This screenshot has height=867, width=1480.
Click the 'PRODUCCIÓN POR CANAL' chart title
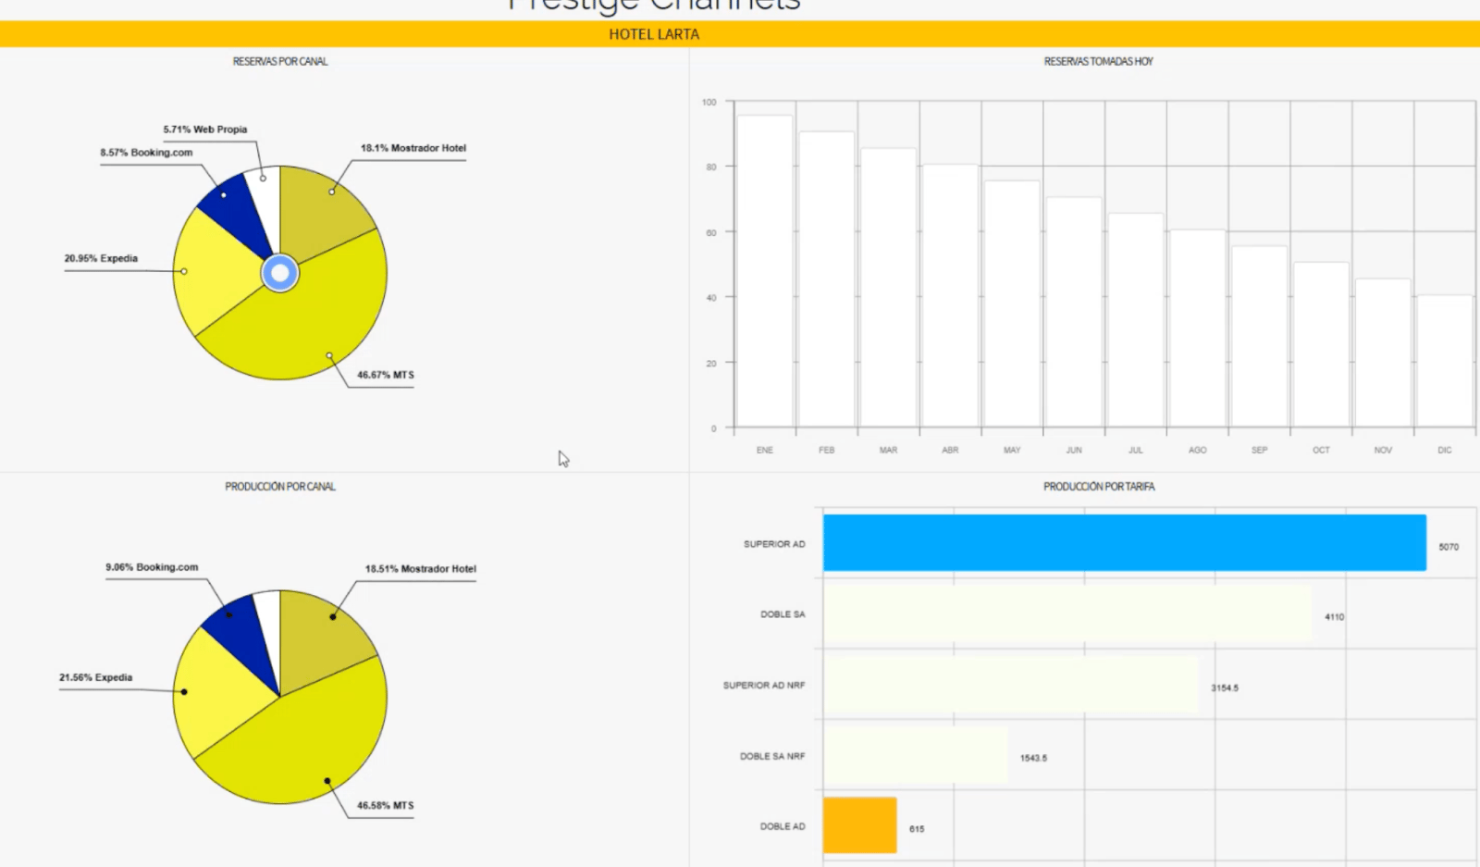coord(280,487)
